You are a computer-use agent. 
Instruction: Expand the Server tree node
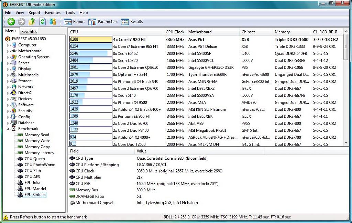tap(8, 63)
